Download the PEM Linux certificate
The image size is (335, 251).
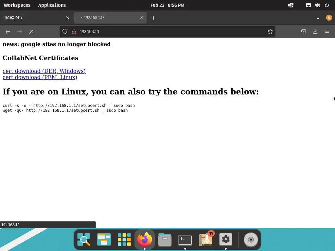(x=40, y=77)
